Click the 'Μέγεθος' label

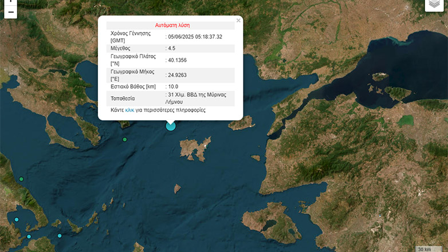click(x=120, y=48)
